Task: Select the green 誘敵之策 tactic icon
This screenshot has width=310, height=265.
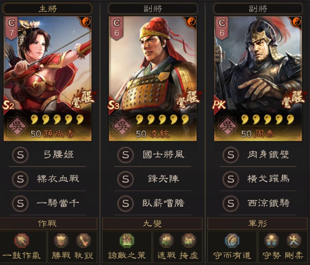Action: click(127, 240)
